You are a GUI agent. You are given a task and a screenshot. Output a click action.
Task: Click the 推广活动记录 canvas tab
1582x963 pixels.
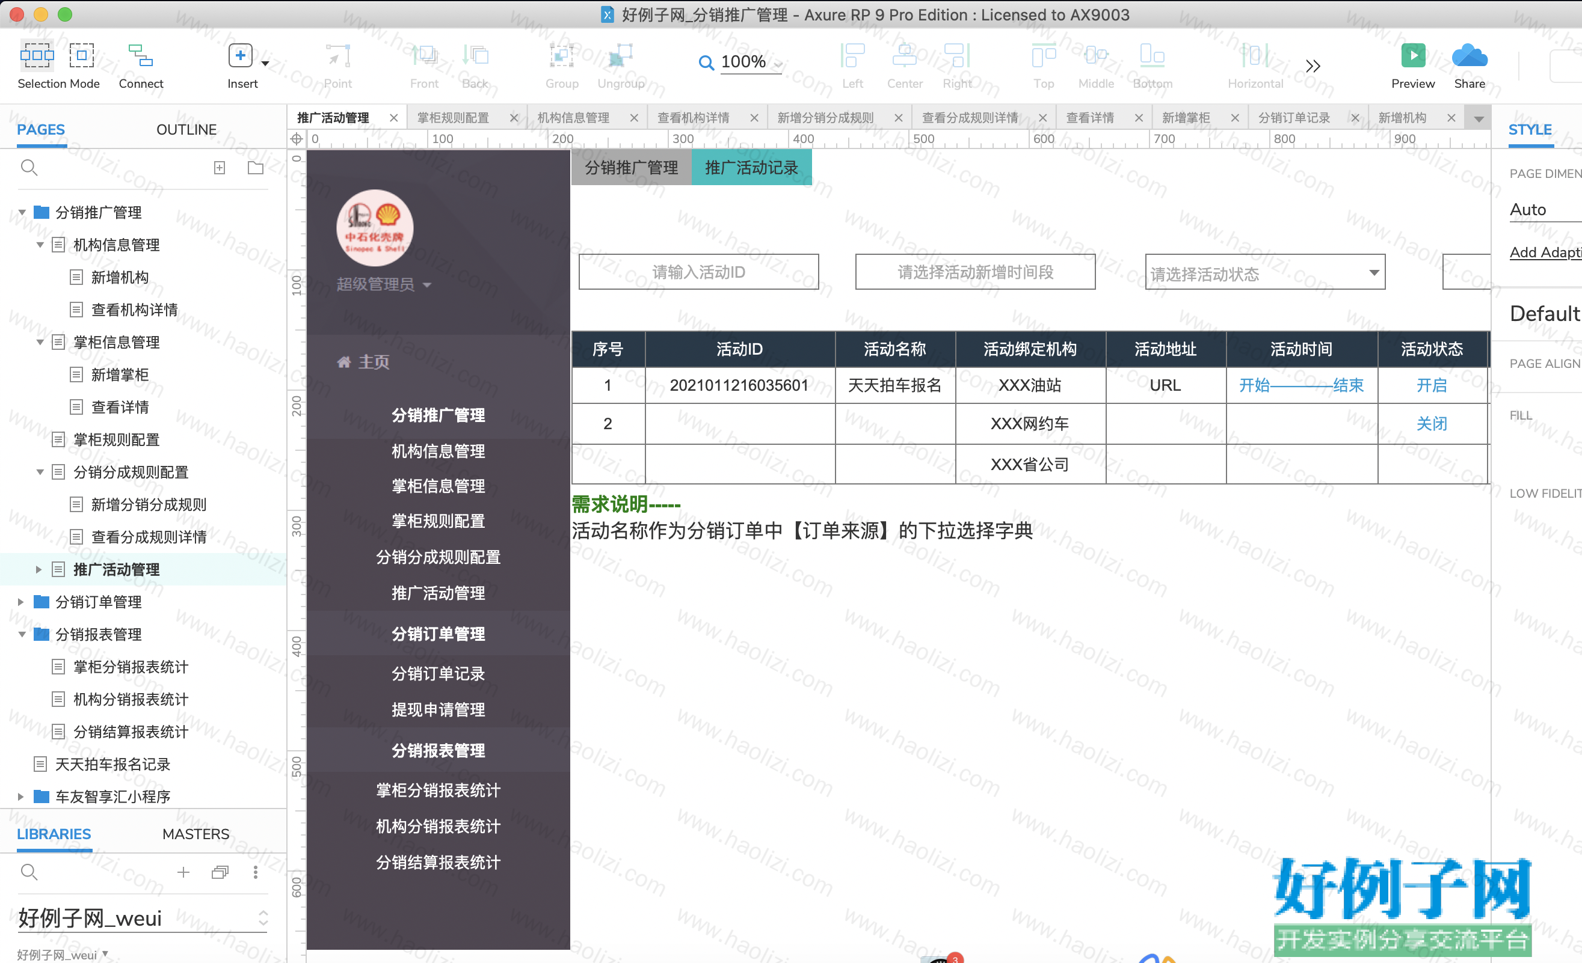click(x=752, y=168)
